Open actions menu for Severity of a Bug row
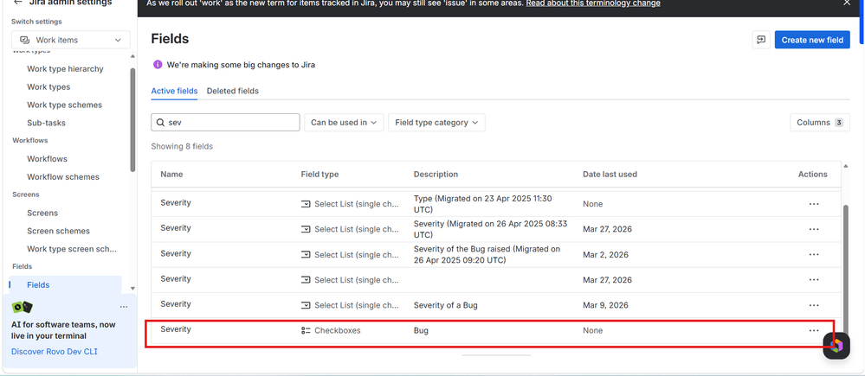Viewport: 865px width, 376px height. pyautogui.click(x=814, y=305)
